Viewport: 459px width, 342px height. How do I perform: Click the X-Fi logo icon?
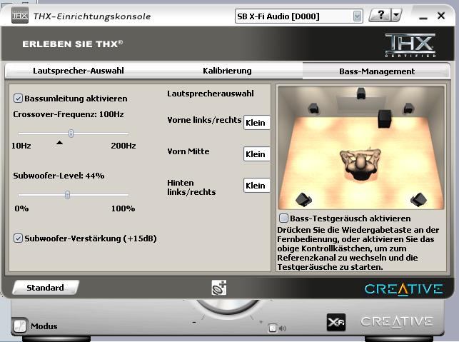click(x=336, y=323)
